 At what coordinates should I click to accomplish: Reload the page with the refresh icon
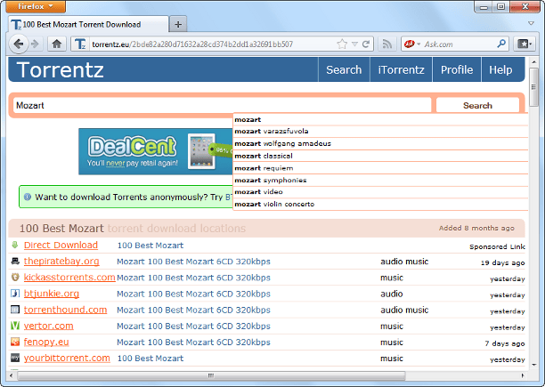pos(366,44)
